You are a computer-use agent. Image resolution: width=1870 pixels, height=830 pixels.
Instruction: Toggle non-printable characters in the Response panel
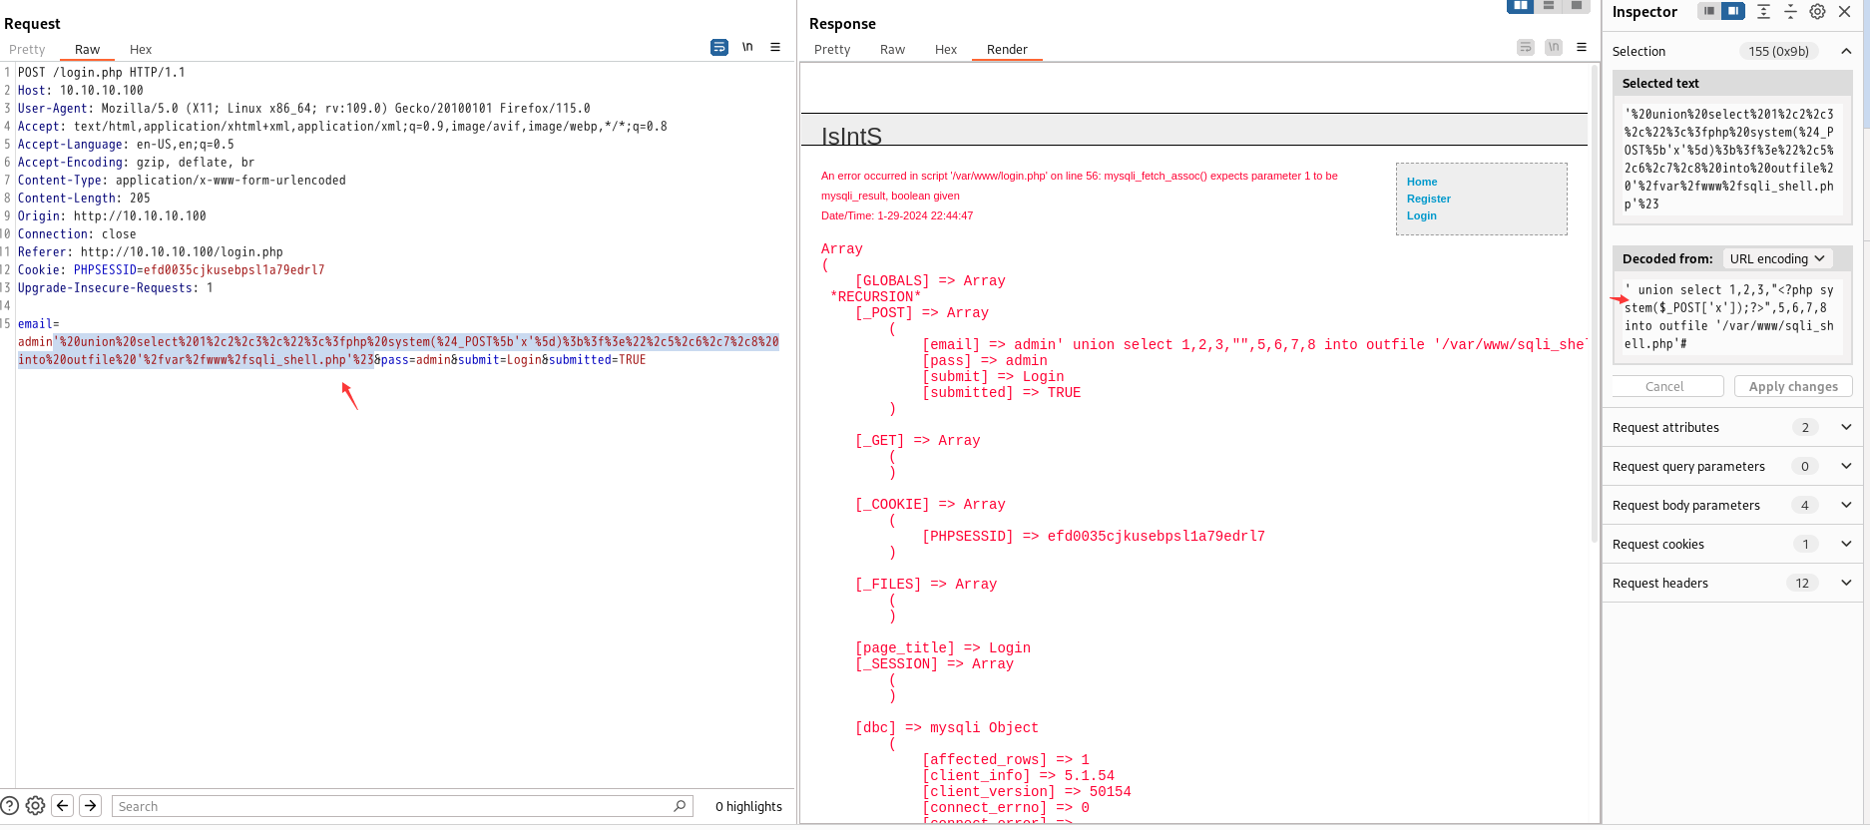pos(1554,47)
